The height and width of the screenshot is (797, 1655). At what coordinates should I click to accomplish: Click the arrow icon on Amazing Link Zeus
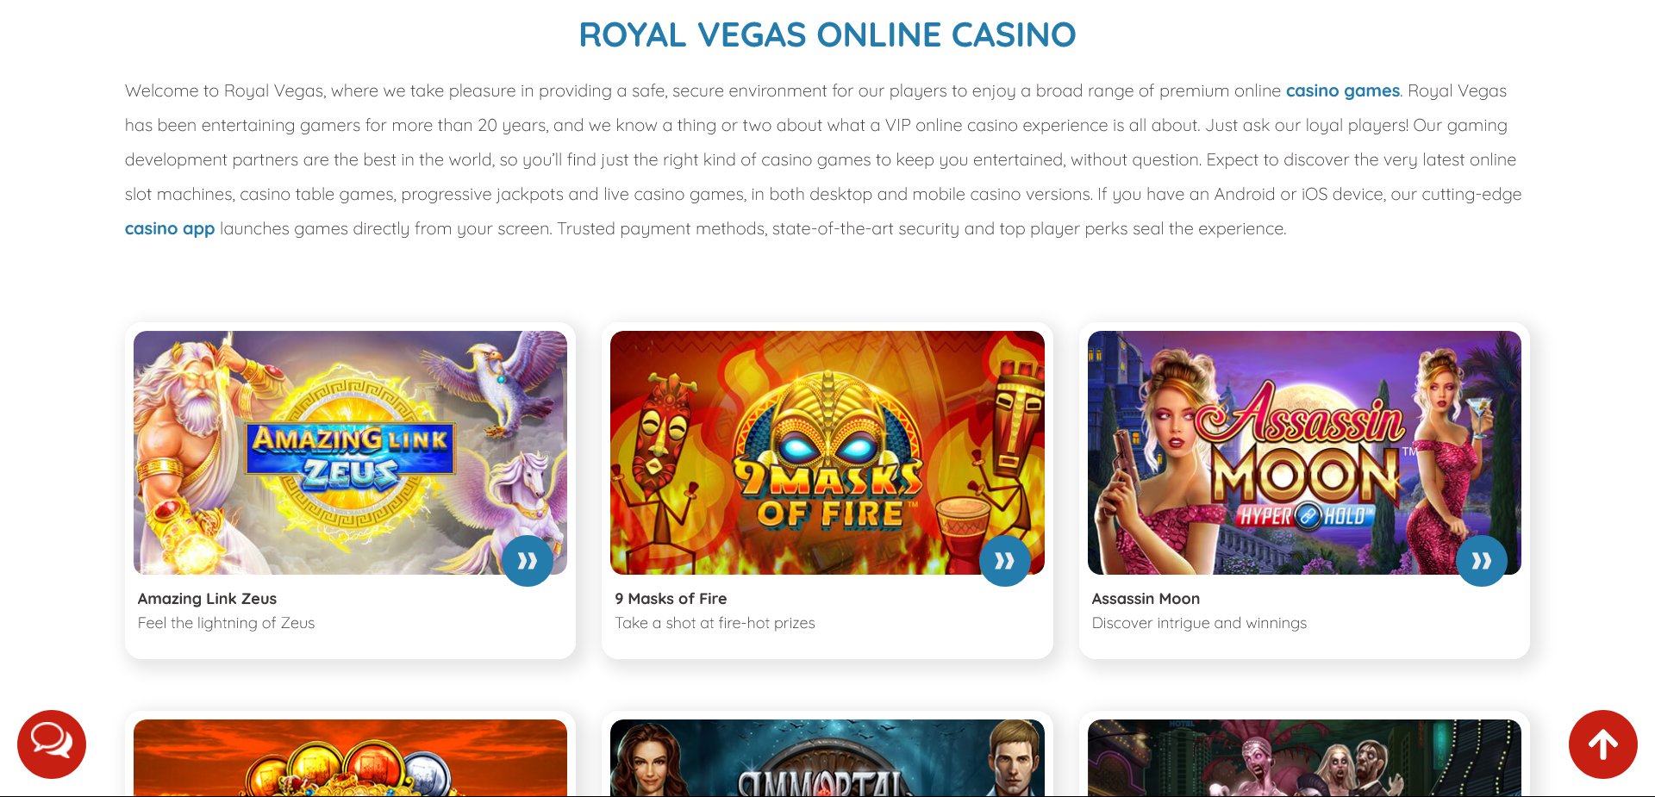(x=528, y=561)
